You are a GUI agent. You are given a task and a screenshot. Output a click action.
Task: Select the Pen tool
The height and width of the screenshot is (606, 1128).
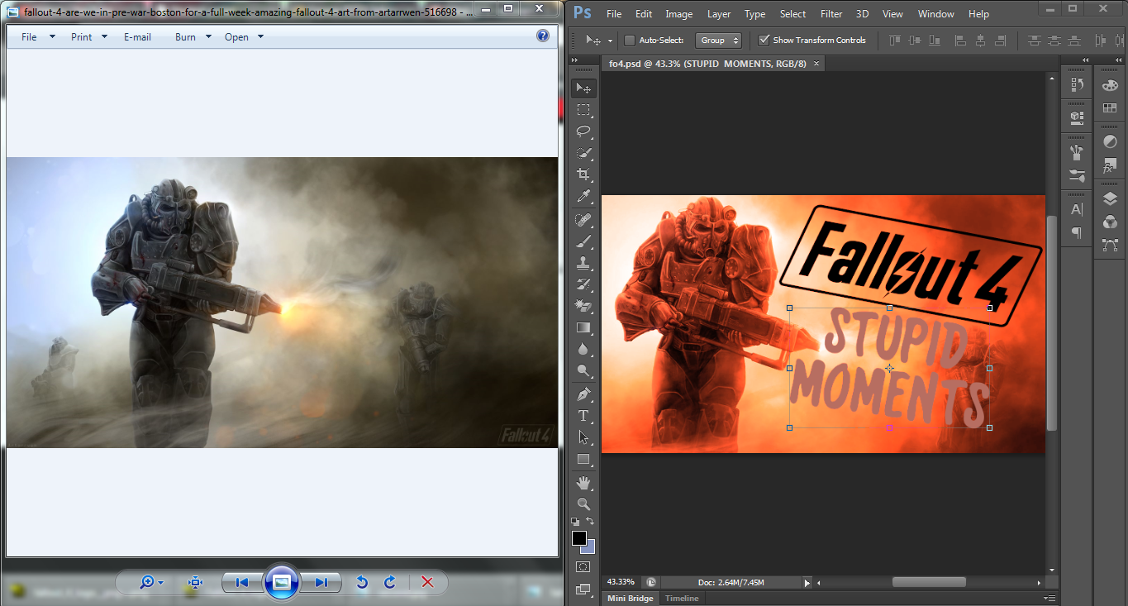point(583,394)
